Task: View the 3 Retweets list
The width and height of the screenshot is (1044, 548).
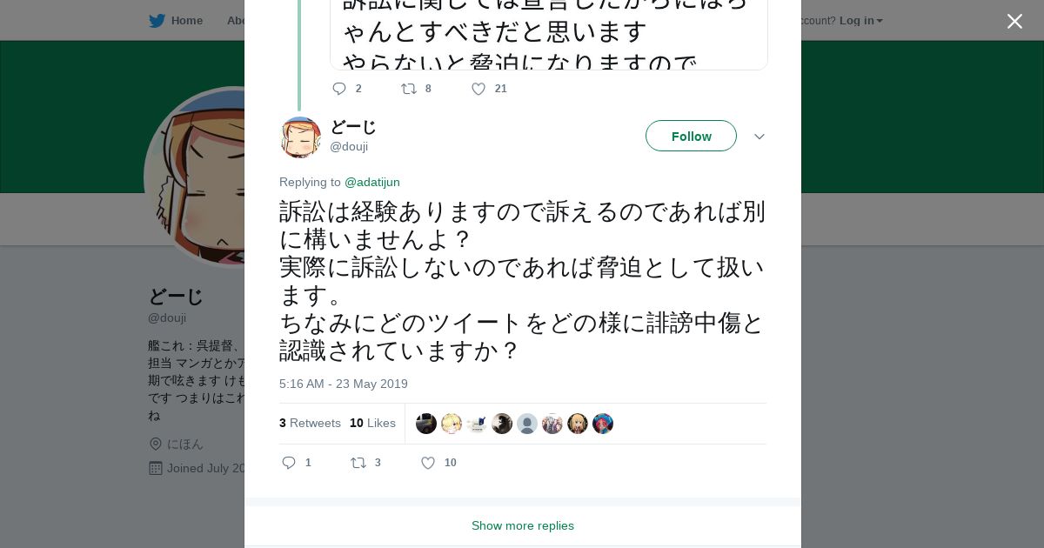Action: coord(310,424)
